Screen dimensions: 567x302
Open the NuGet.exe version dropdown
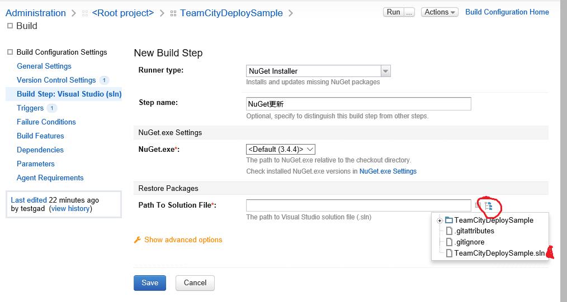(x=281, y=149)
